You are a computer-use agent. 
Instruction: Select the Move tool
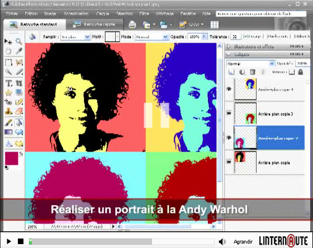[8, 41]
